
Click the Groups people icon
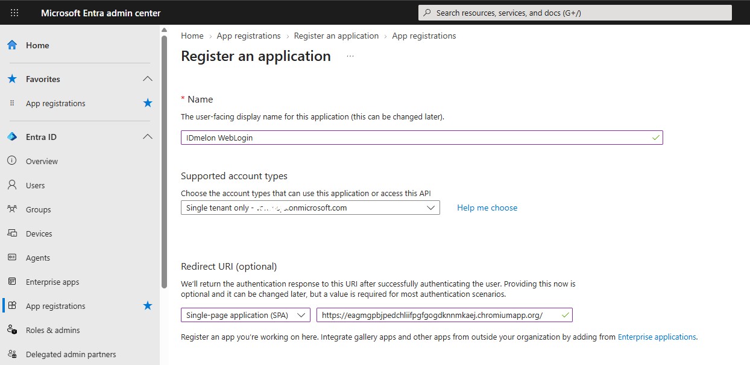[12, 209]
